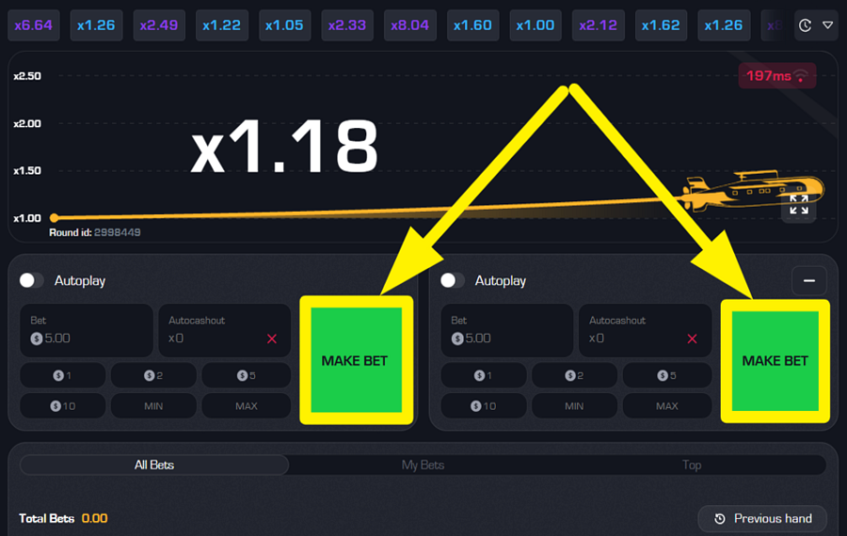This screenshot has height=536, width=847.
Task: Click the fullscreen expand icon
Action: click(799, 205)
